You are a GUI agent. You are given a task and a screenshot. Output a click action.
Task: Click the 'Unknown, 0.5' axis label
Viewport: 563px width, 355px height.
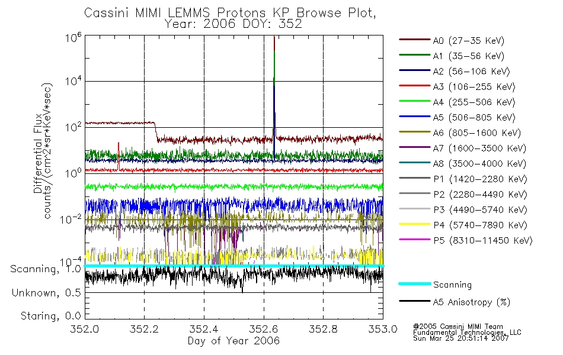pos(46,293)
